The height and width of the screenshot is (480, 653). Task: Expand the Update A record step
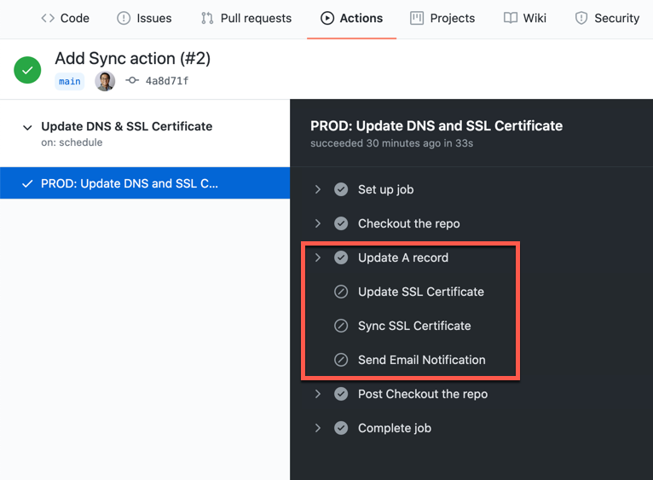coord(318,258)
